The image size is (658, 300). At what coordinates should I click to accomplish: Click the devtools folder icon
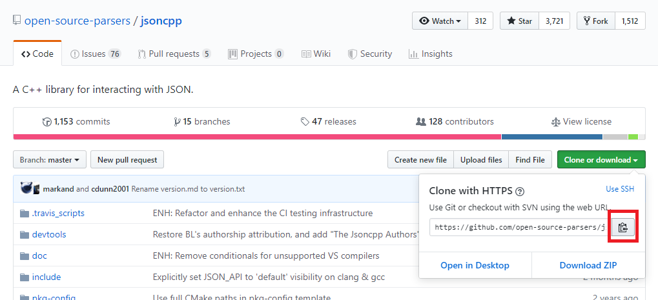click(x=25, y=235)
